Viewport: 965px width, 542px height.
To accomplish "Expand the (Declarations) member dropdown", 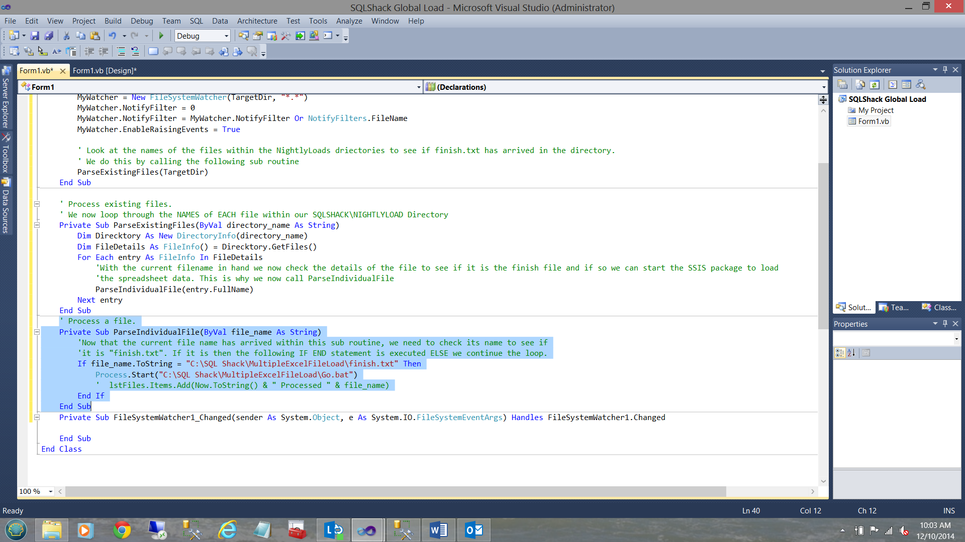I will pos(823,87).
